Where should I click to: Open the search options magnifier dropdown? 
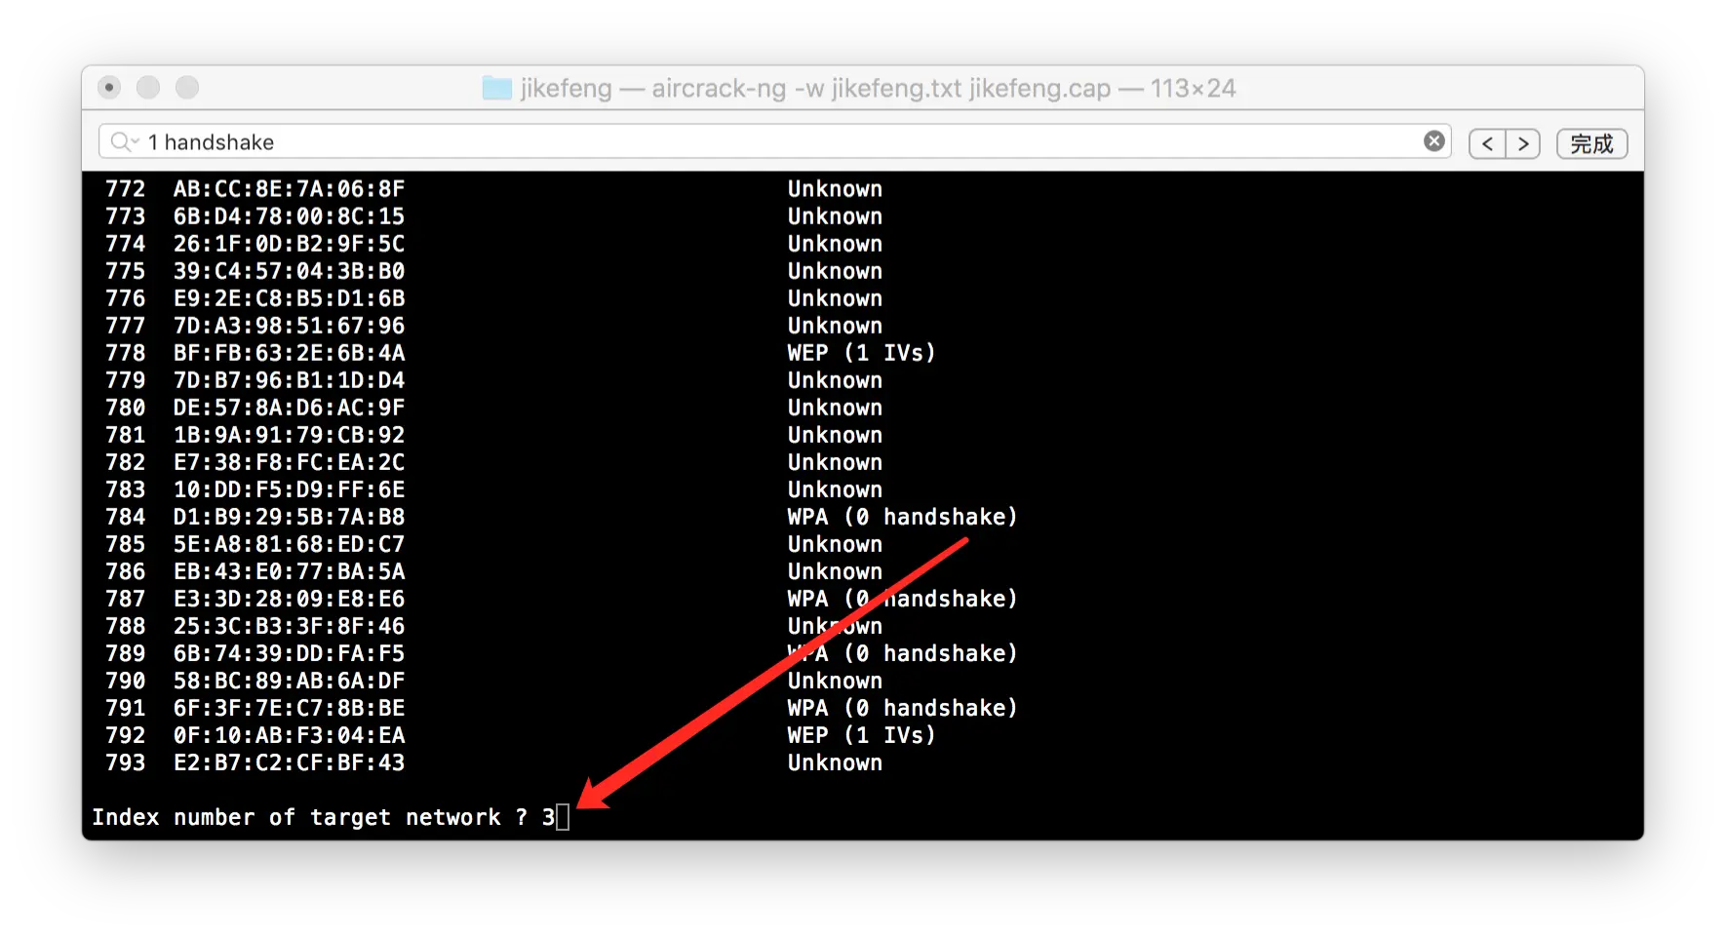tap(124, 142)
